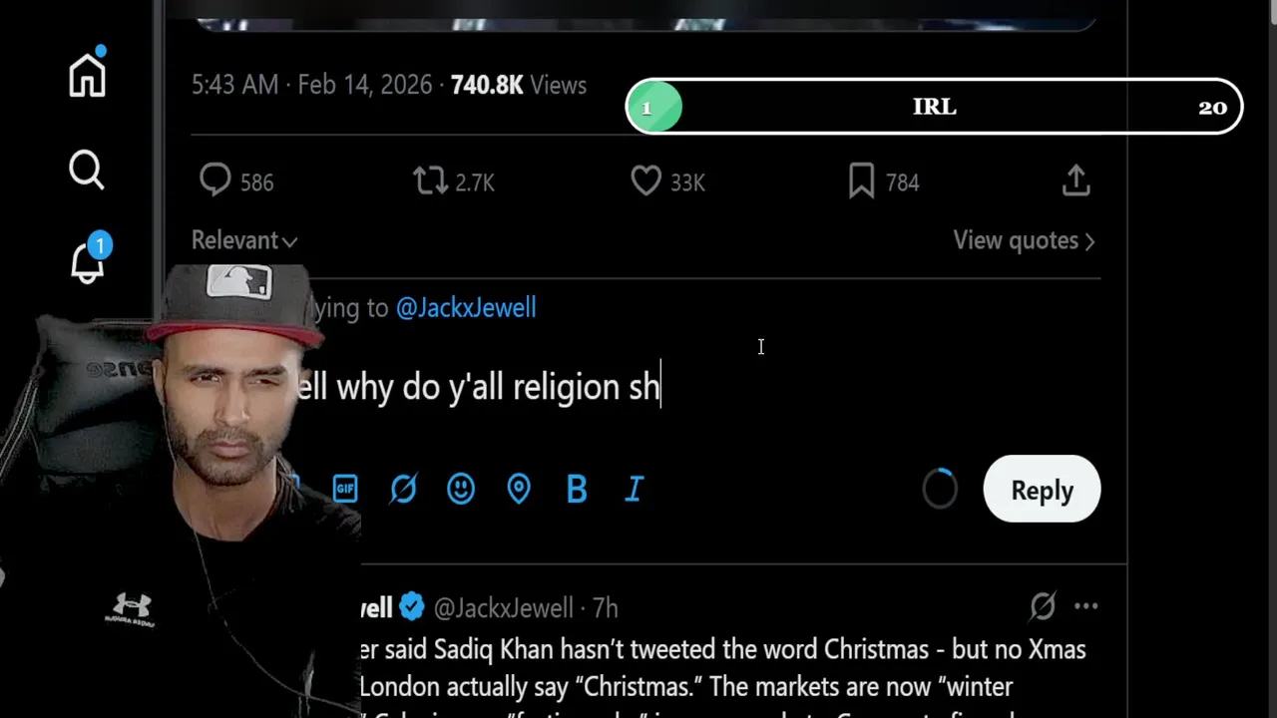The width and height of the screenshot is (1277, 718).
Task: Click the reply comment bubble icon
Action: pyautogui.click(x=215, y=181)
